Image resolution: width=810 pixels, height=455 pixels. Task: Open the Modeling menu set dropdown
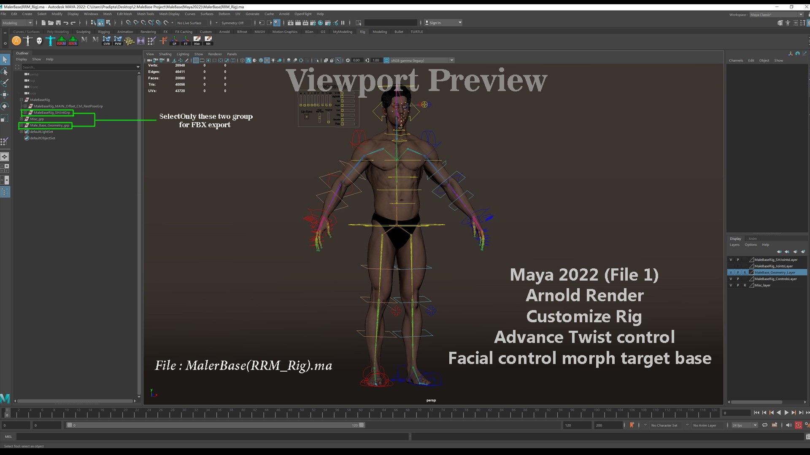(x=17, y=23)
